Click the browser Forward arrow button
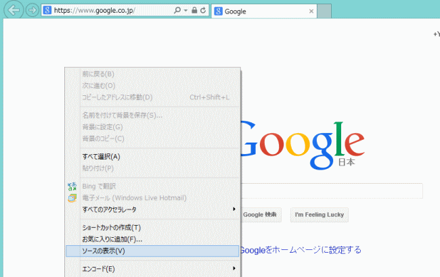The width and height of the screenshot is (440, 277). click(32, 10)
